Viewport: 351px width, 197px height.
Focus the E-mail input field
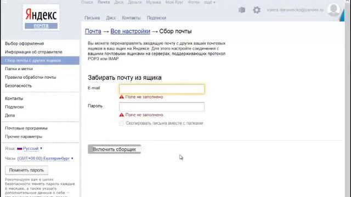(162, 89)
